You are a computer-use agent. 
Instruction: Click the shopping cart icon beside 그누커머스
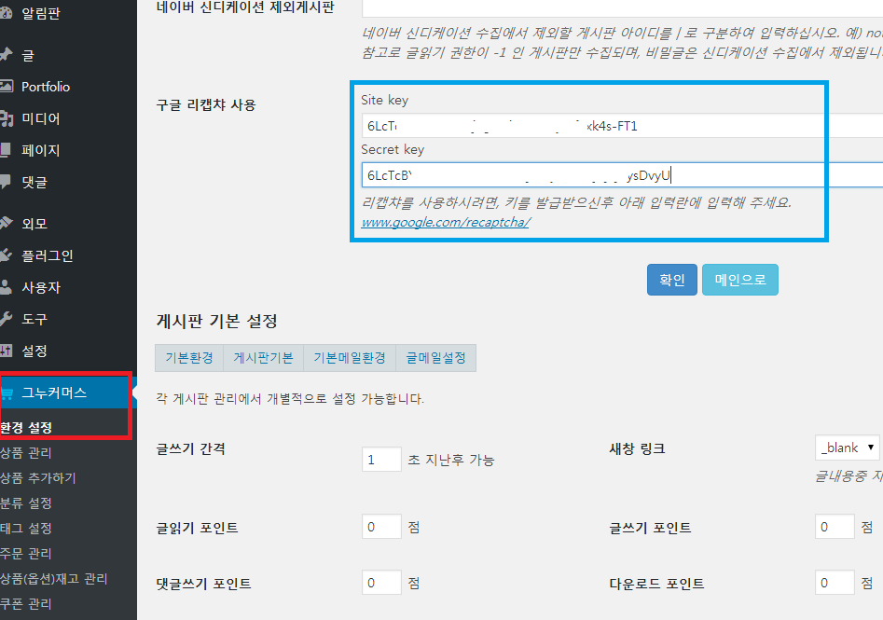point(7,393)
